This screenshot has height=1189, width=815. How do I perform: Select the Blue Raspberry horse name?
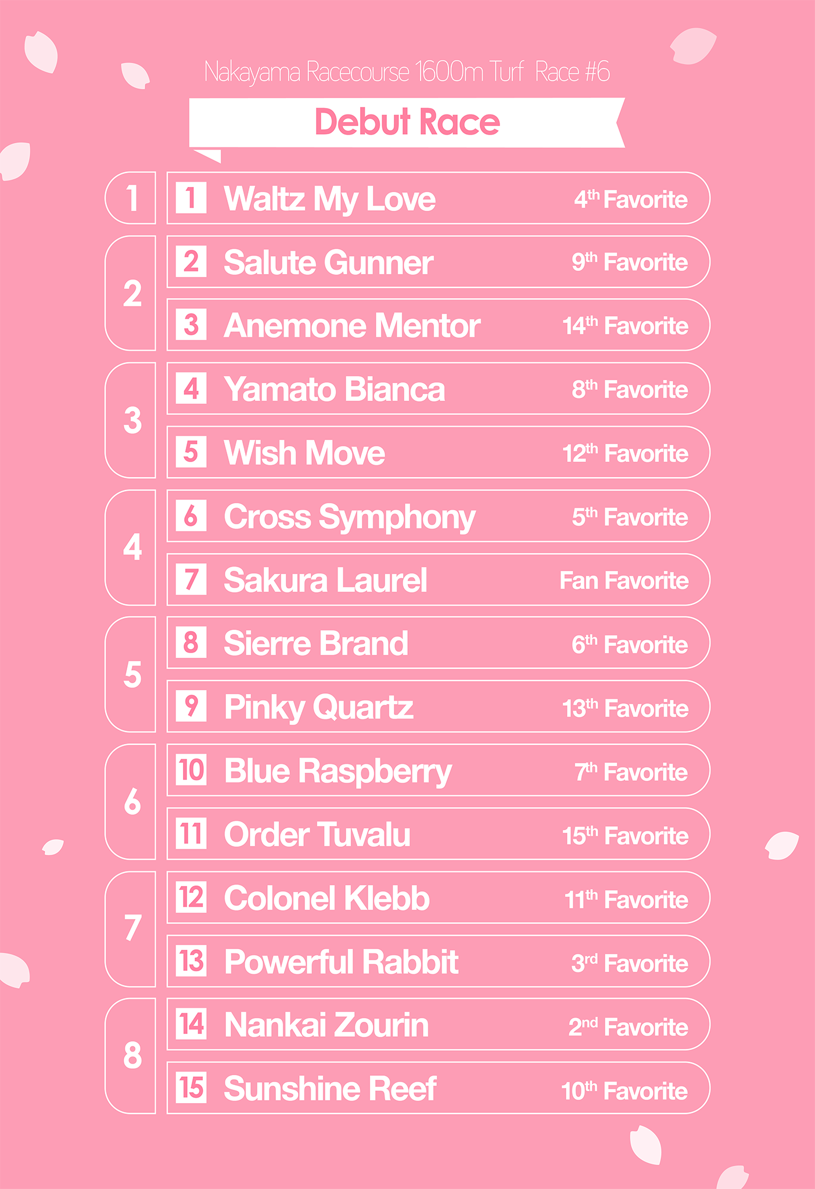[x=338, y=771]
